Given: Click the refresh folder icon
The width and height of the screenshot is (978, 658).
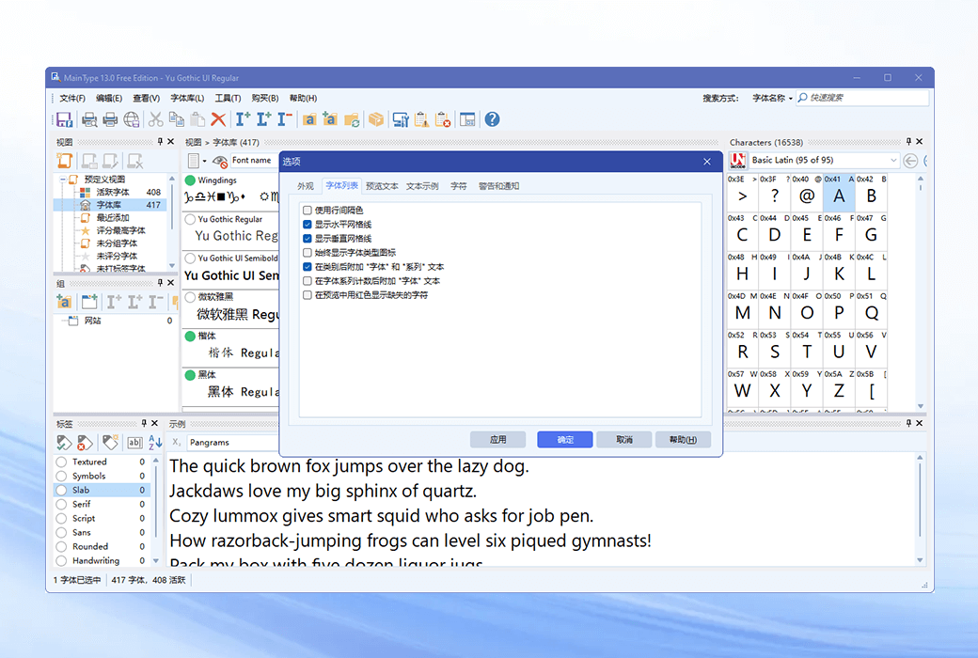Looking at the screenshot, I should tap(352, 119).
